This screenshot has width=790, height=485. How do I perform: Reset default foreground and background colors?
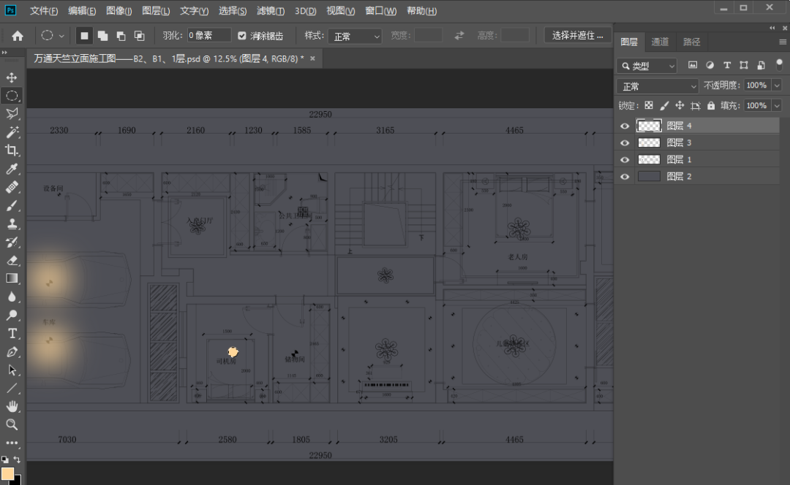click(x=4, y=459)
